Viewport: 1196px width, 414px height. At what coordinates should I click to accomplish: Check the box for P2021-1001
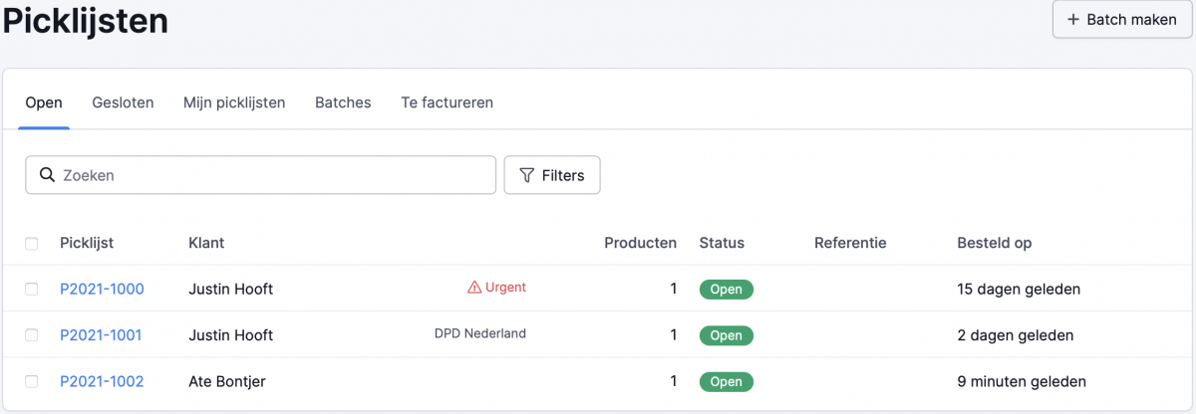32,335
